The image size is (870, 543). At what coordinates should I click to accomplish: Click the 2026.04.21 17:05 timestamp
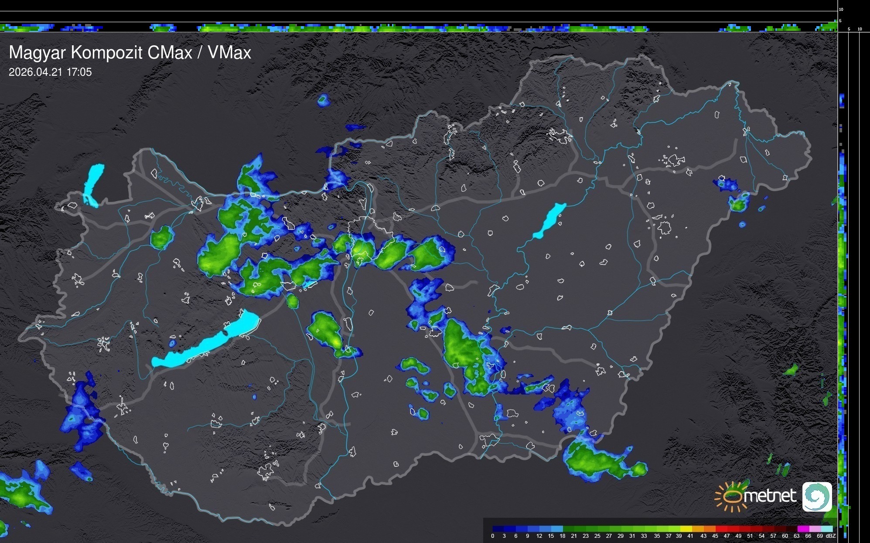tap(50, 72)
